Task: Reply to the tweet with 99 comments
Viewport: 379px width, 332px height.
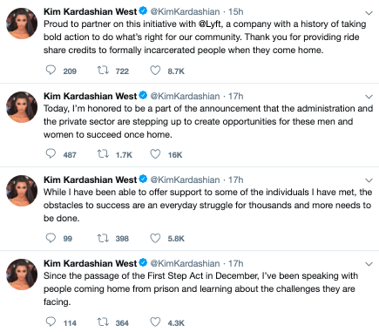Action: point(51,238)
